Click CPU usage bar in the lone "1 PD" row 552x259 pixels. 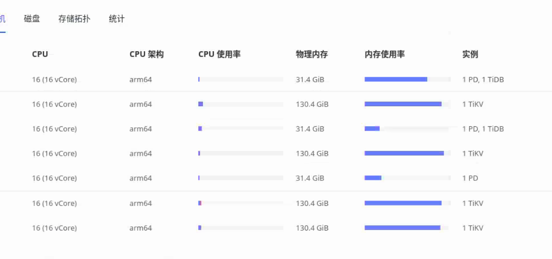click(241, 178)
